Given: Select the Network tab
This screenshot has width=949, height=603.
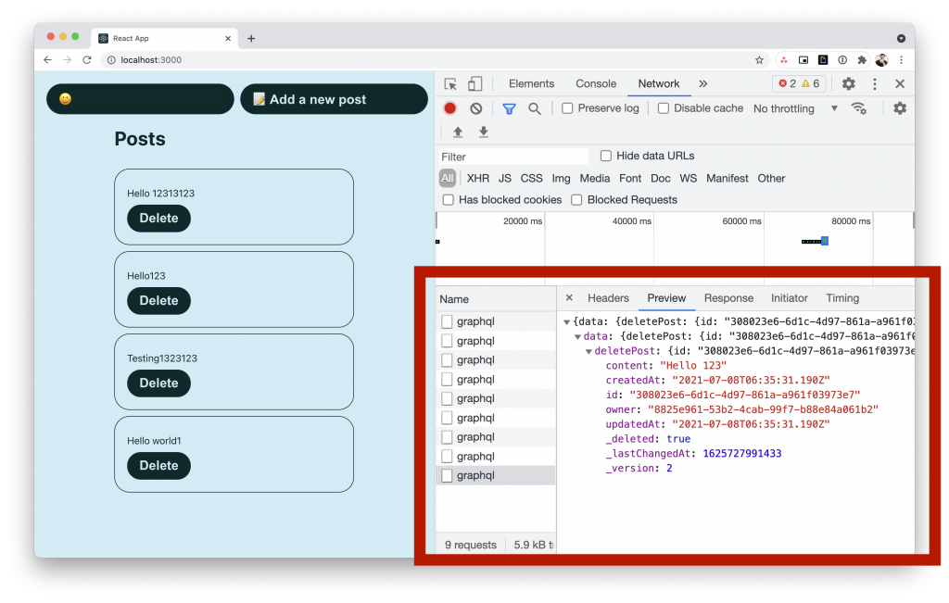Looking at the screenshot, I should point(659,84).
